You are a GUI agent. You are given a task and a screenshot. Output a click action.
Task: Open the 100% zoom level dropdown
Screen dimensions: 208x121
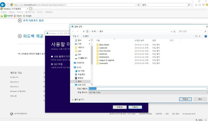(205, 120)
